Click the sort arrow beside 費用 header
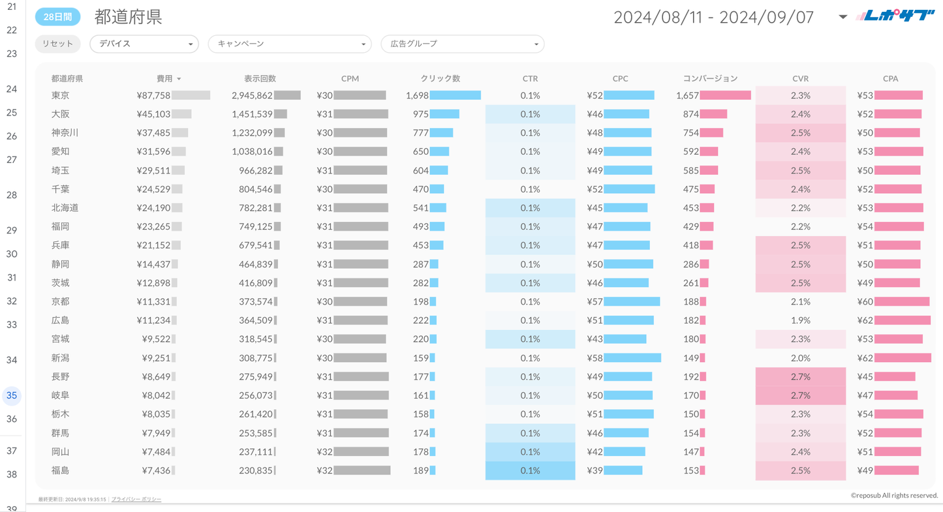Screen dimensions: 943x512 tap(179, 79)
